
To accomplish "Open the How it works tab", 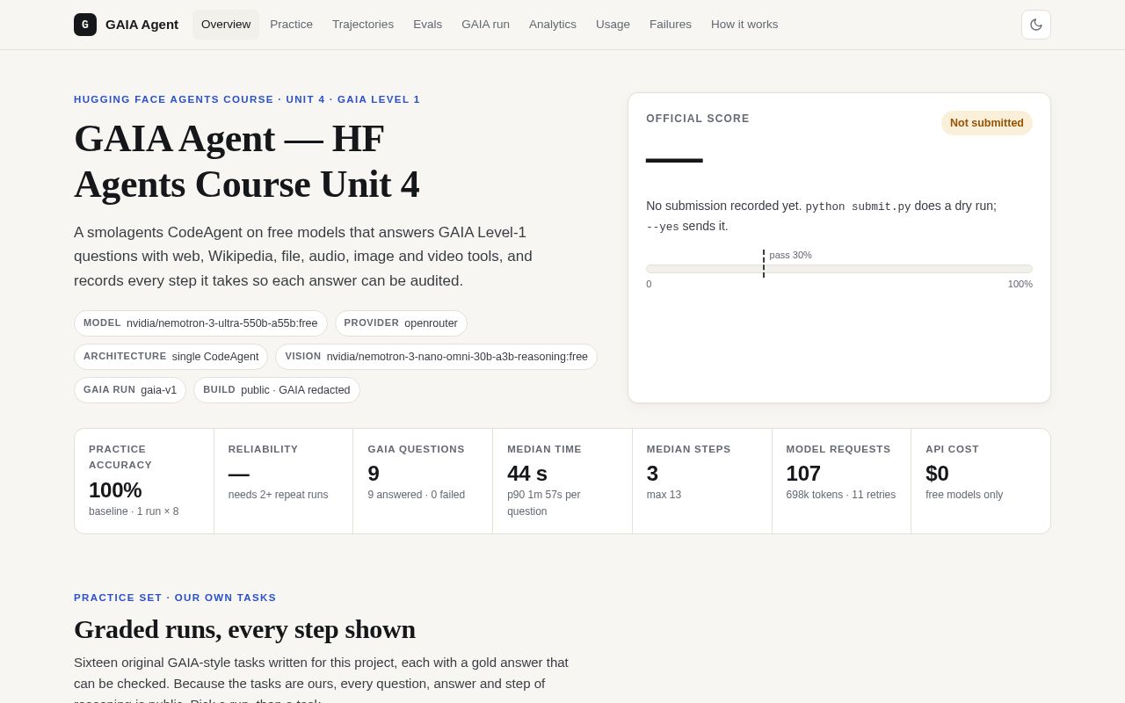I will (x=744, y=25).
